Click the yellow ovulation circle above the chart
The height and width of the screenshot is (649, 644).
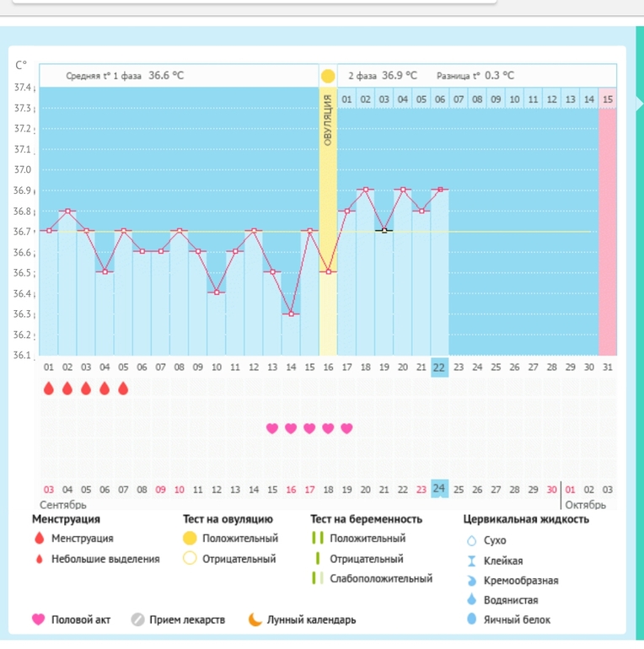click(x=327, y=76)
